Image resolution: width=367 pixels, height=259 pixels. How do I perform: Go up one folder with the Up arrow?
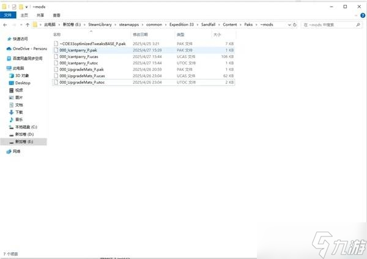[x=28, y=24]
